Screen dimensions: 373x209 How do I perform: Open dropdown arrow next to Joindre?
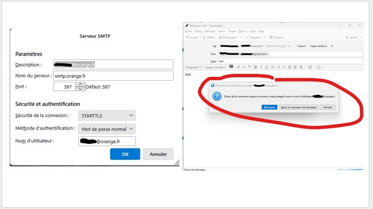point(361,38)
